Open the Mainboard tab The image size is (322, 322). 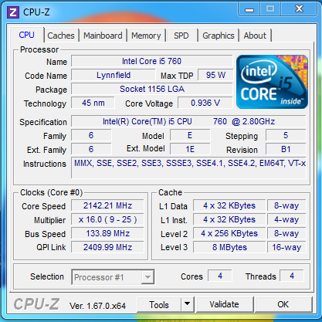point(103,36)
